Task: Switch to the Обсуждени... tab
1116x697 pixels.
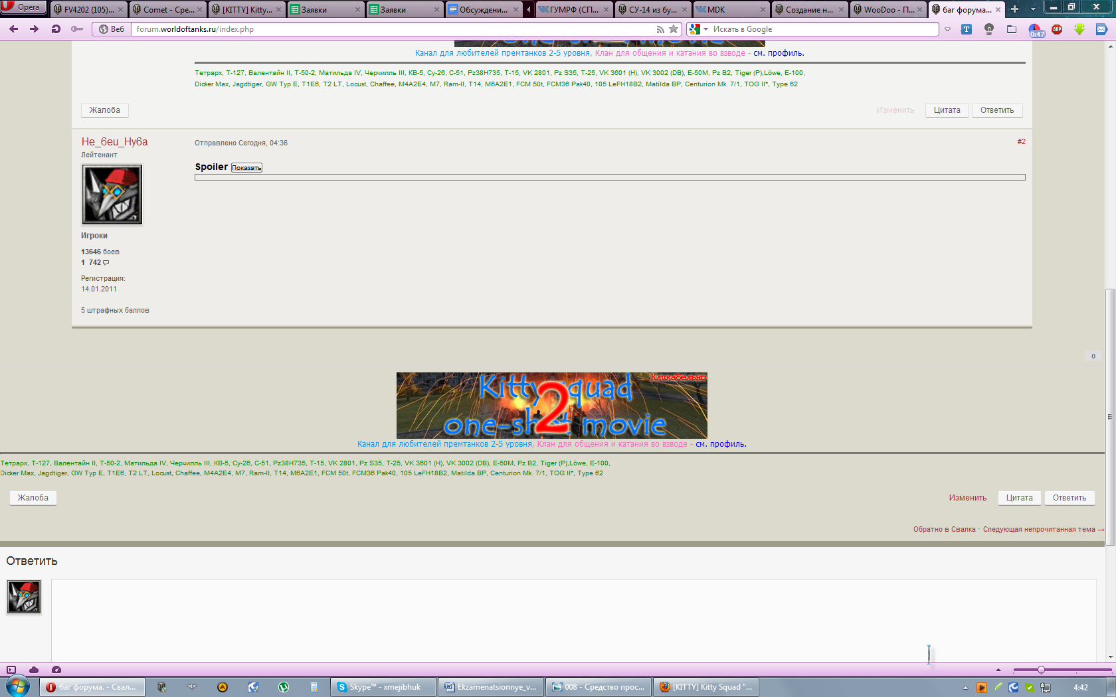Action: (x=484, y=9)
